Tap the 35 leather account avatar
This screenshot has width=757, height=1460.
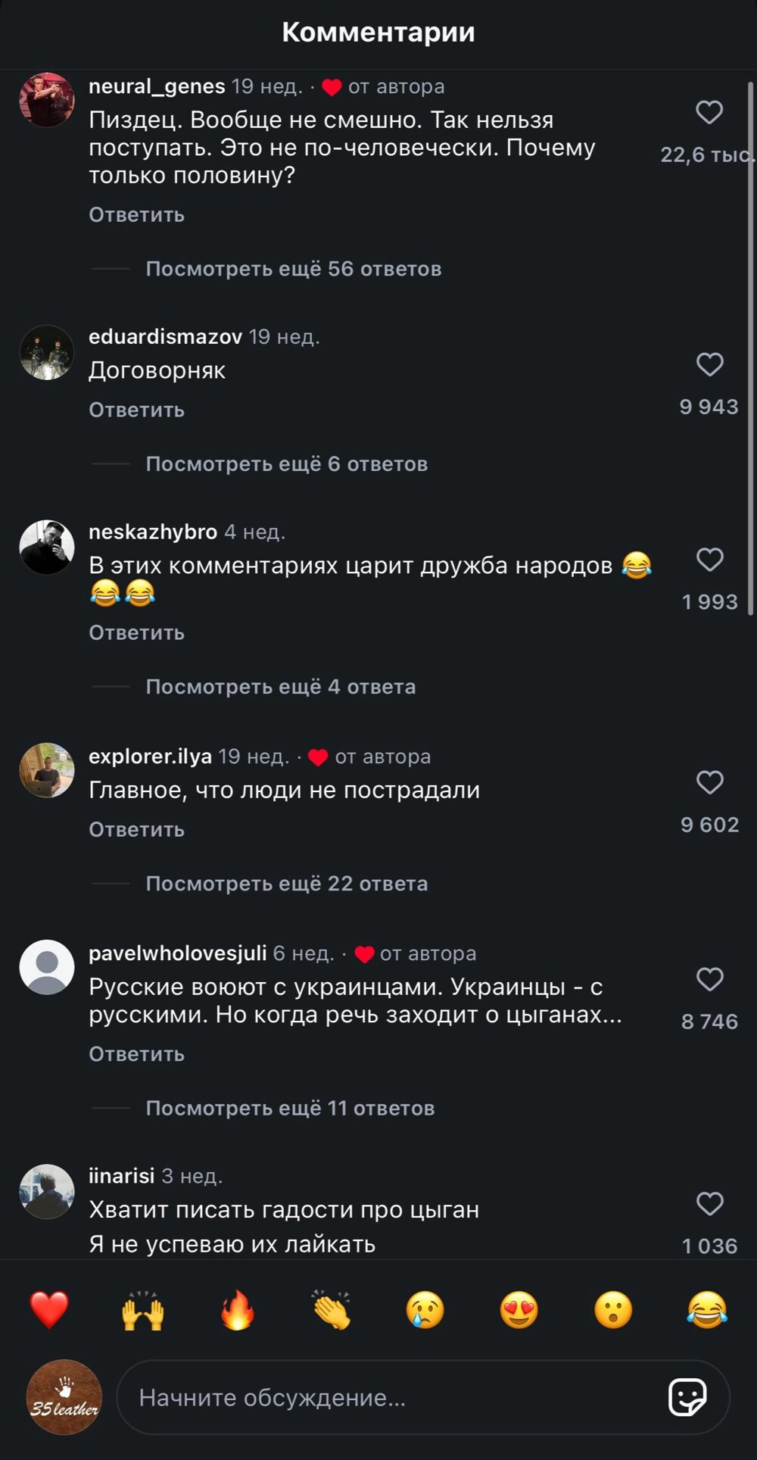(x=64, y=1397)
